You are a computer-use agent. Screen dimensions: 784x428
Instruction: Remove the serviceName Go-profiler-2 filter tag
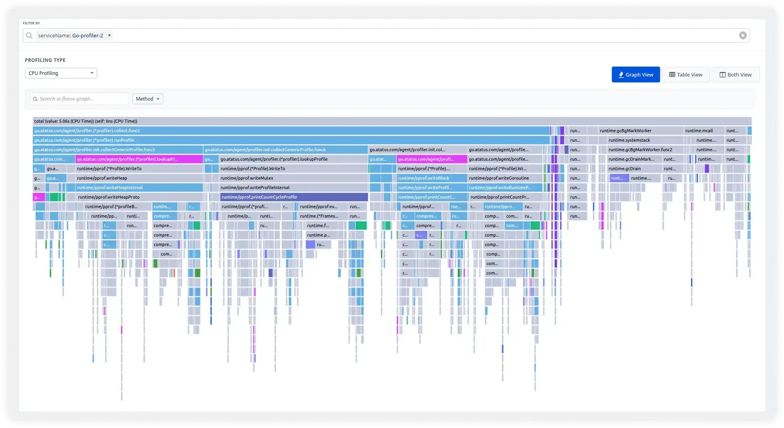coord(109,35)
